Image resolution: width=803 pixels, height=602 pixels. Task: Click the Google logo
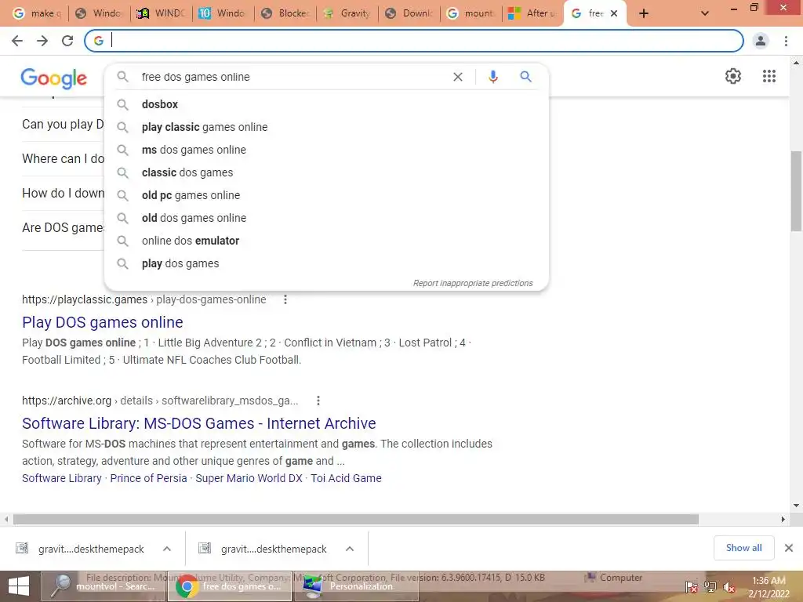(x=54, y=78)
